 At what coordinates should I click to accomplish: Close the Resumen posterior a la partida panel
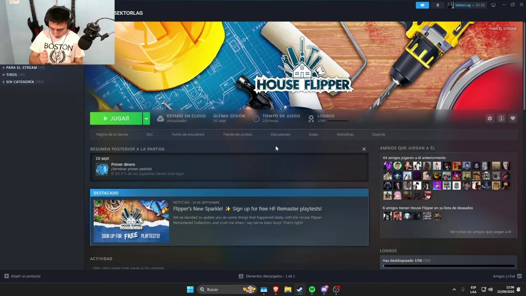click(364, 149)
